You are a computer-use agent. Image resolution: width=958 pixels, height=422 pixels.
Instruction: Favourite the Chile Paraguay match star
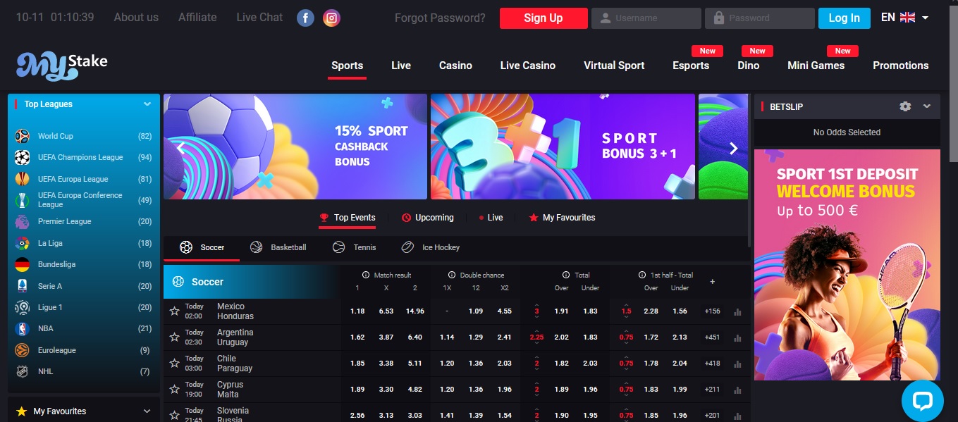point(174,364)
